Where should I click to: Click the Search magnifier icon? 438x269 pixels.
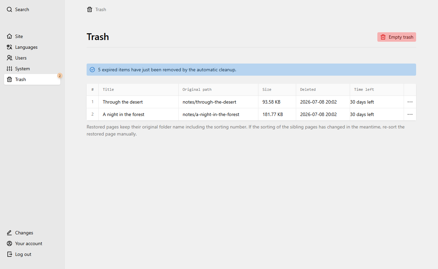tap(9, 9)
